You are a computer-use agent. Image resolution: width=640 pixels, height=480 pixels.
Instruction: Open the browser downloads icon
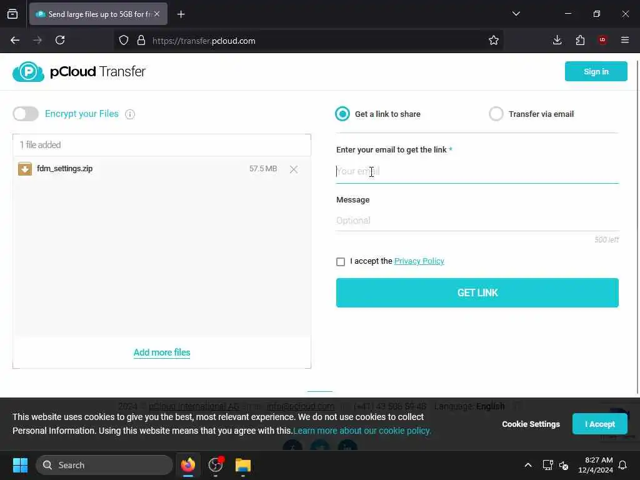557,40
